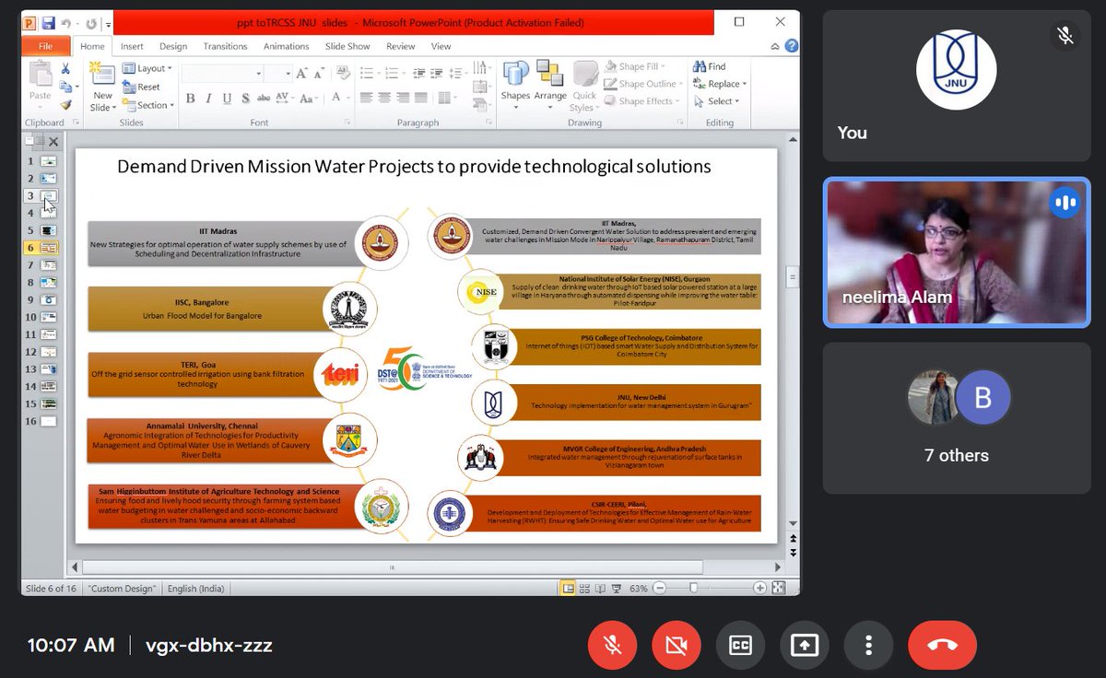This screenshot has width=1106, height=678.
Task: Select the Animations tab
Action: tap(287, 46)
